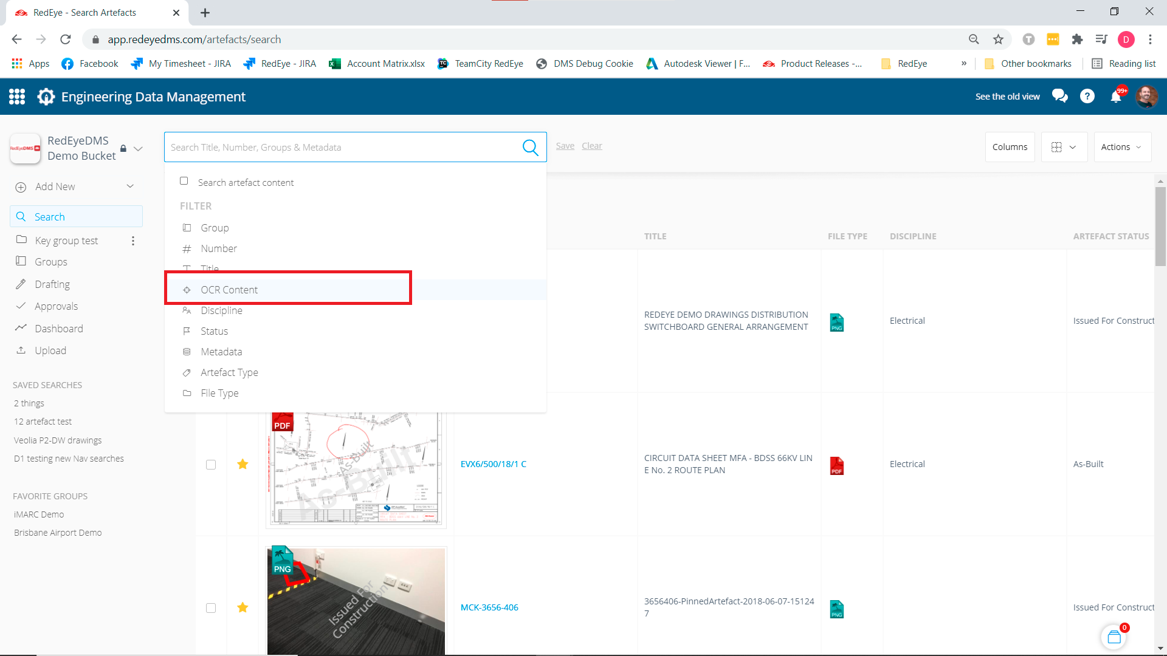Viewport: 1167px width, 656px height.
Task: Open the Issued For Construction PNG thumbnail
Action: 356,601
